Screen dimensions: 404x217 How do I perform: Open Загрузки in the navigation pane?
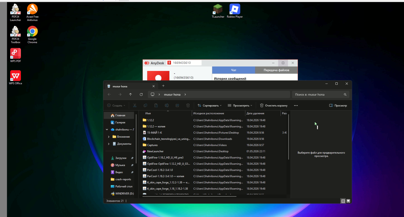(x=119, y=158)
